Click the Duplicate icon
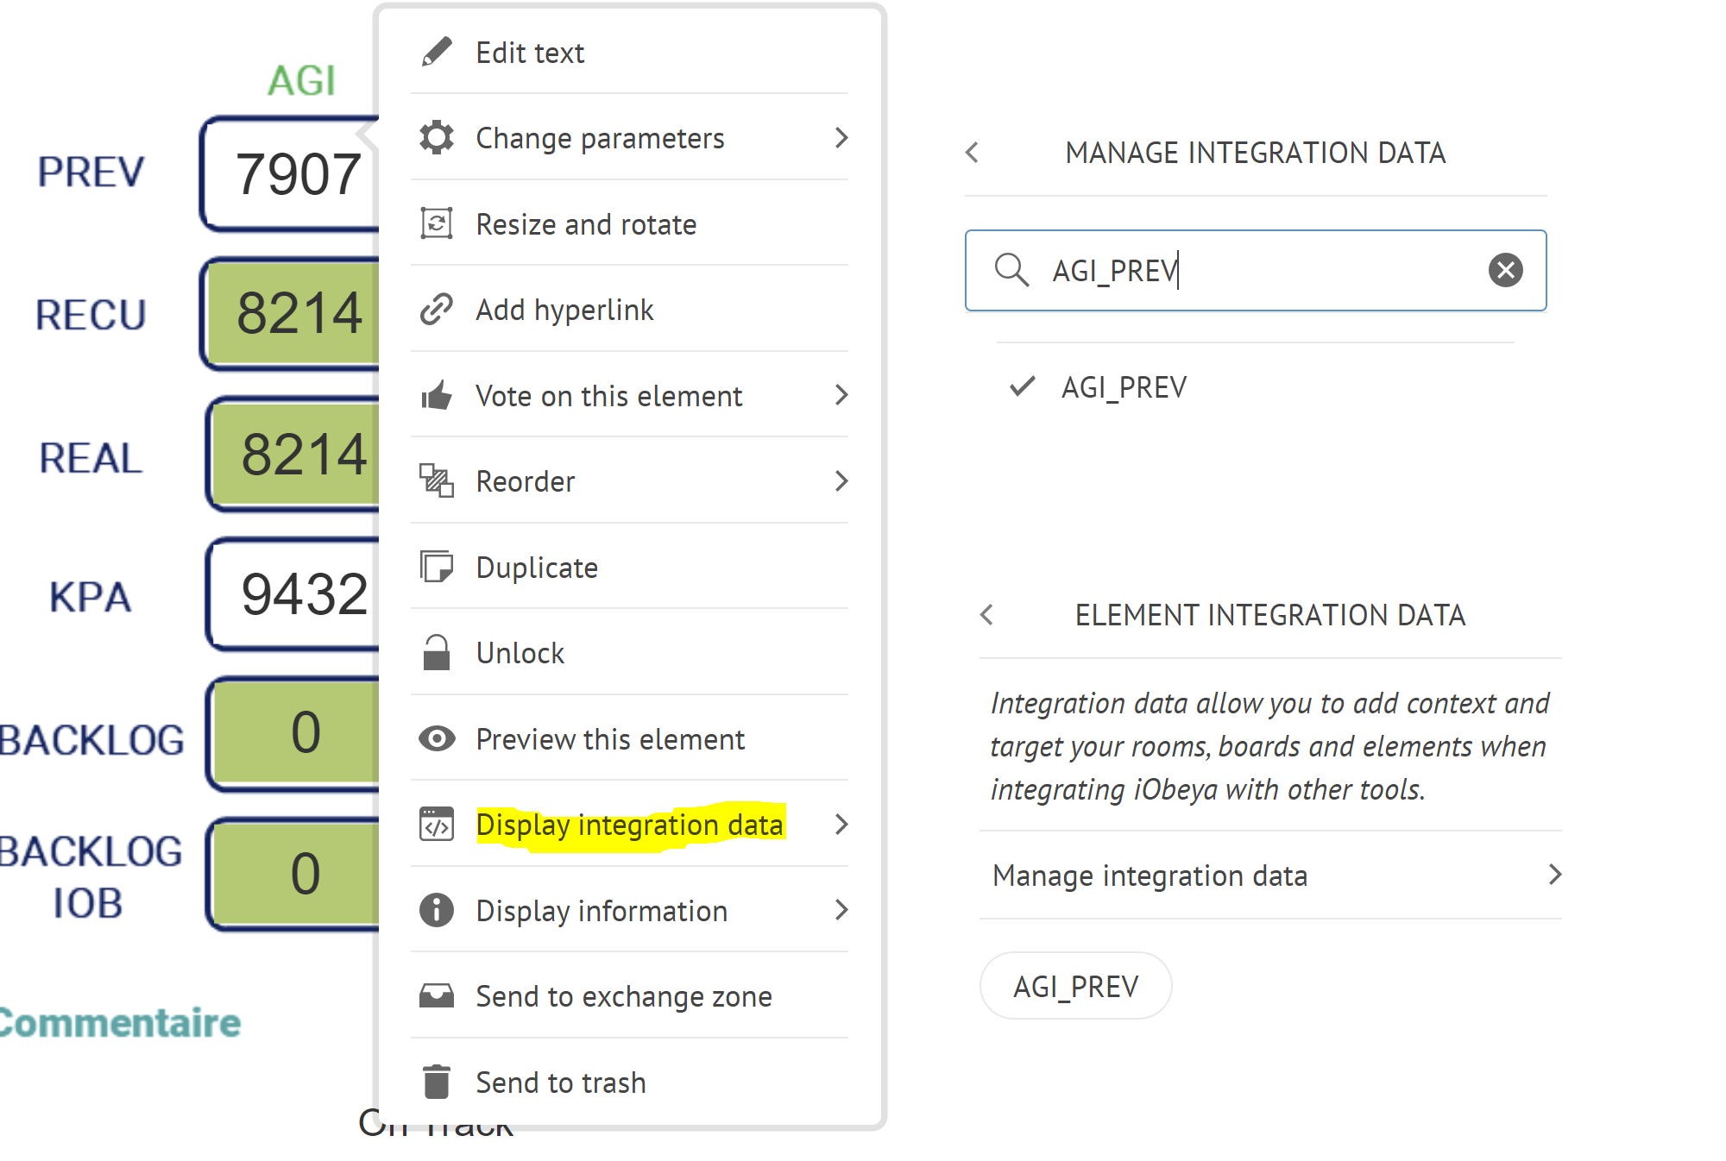The image size is (1726, 1161). [438, 567]
